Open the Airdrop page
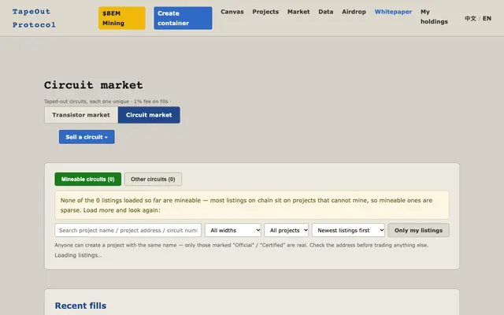504x315 pixels. coord(354,12)
